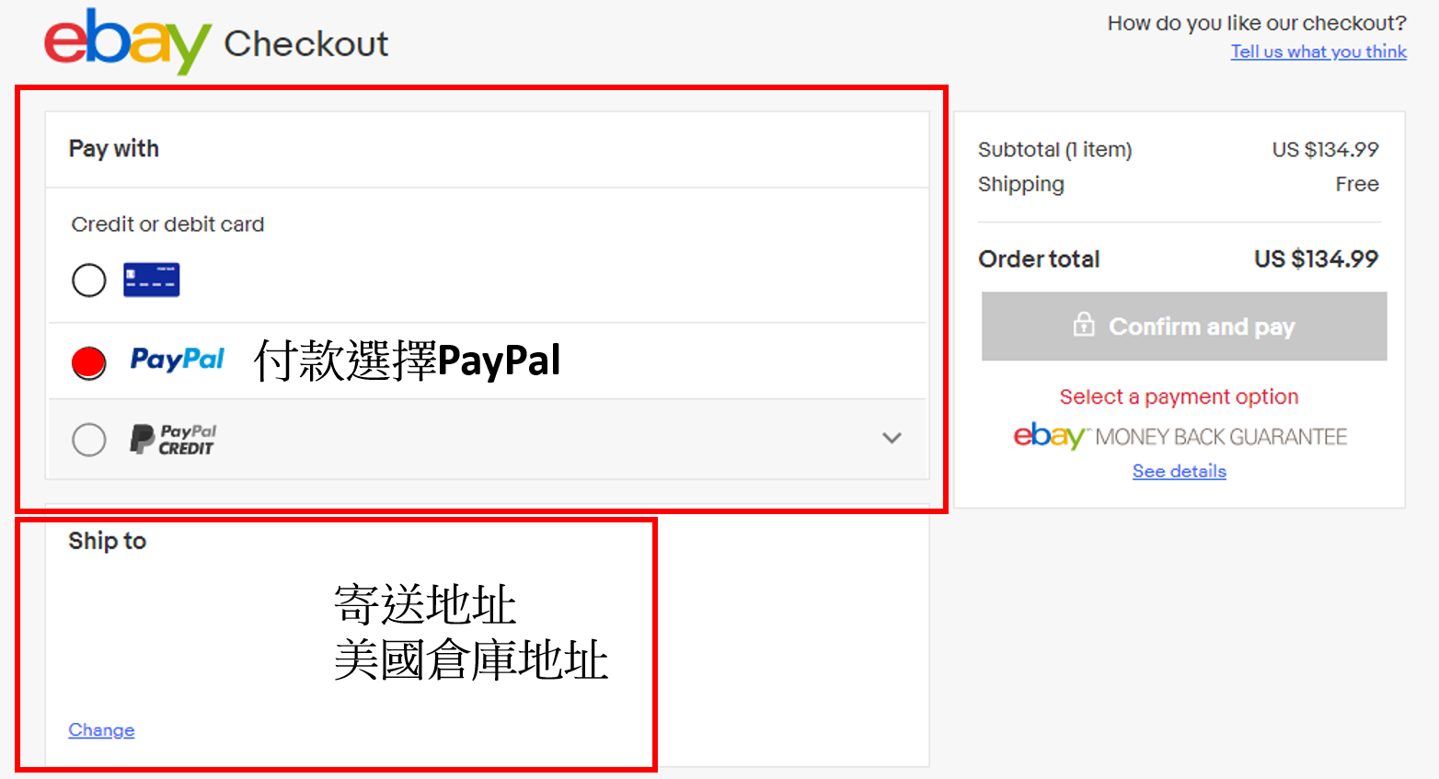
Task: Click the Credit or debit card label
Action: (167, 224)
